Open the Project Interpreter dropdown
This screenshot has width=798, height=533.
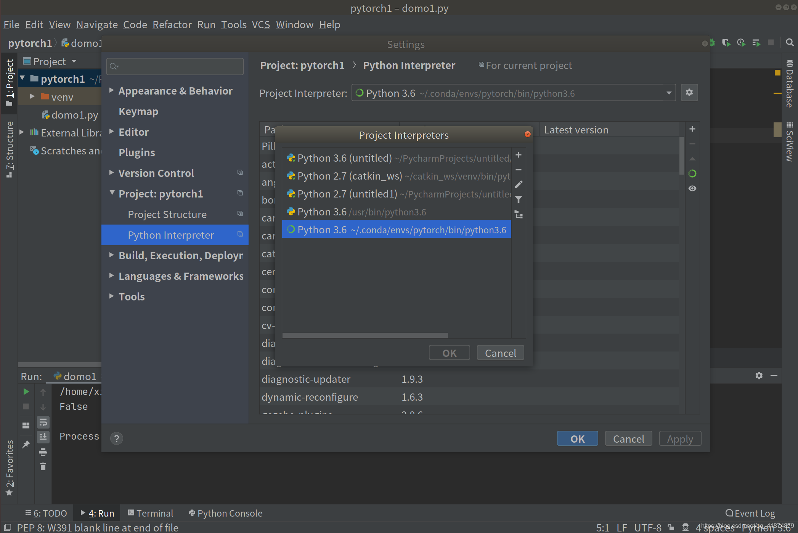tap(668, 93)
